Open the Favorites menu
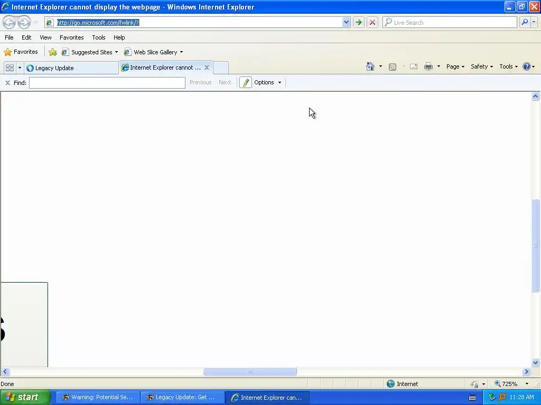Screen dimensions: 541x405 tap(71, 37)
